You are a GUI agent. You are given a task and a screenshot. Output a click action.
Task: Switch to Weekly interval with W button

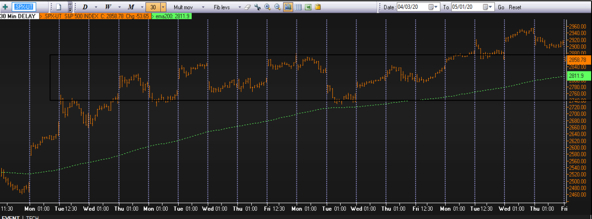coord(108,7)
